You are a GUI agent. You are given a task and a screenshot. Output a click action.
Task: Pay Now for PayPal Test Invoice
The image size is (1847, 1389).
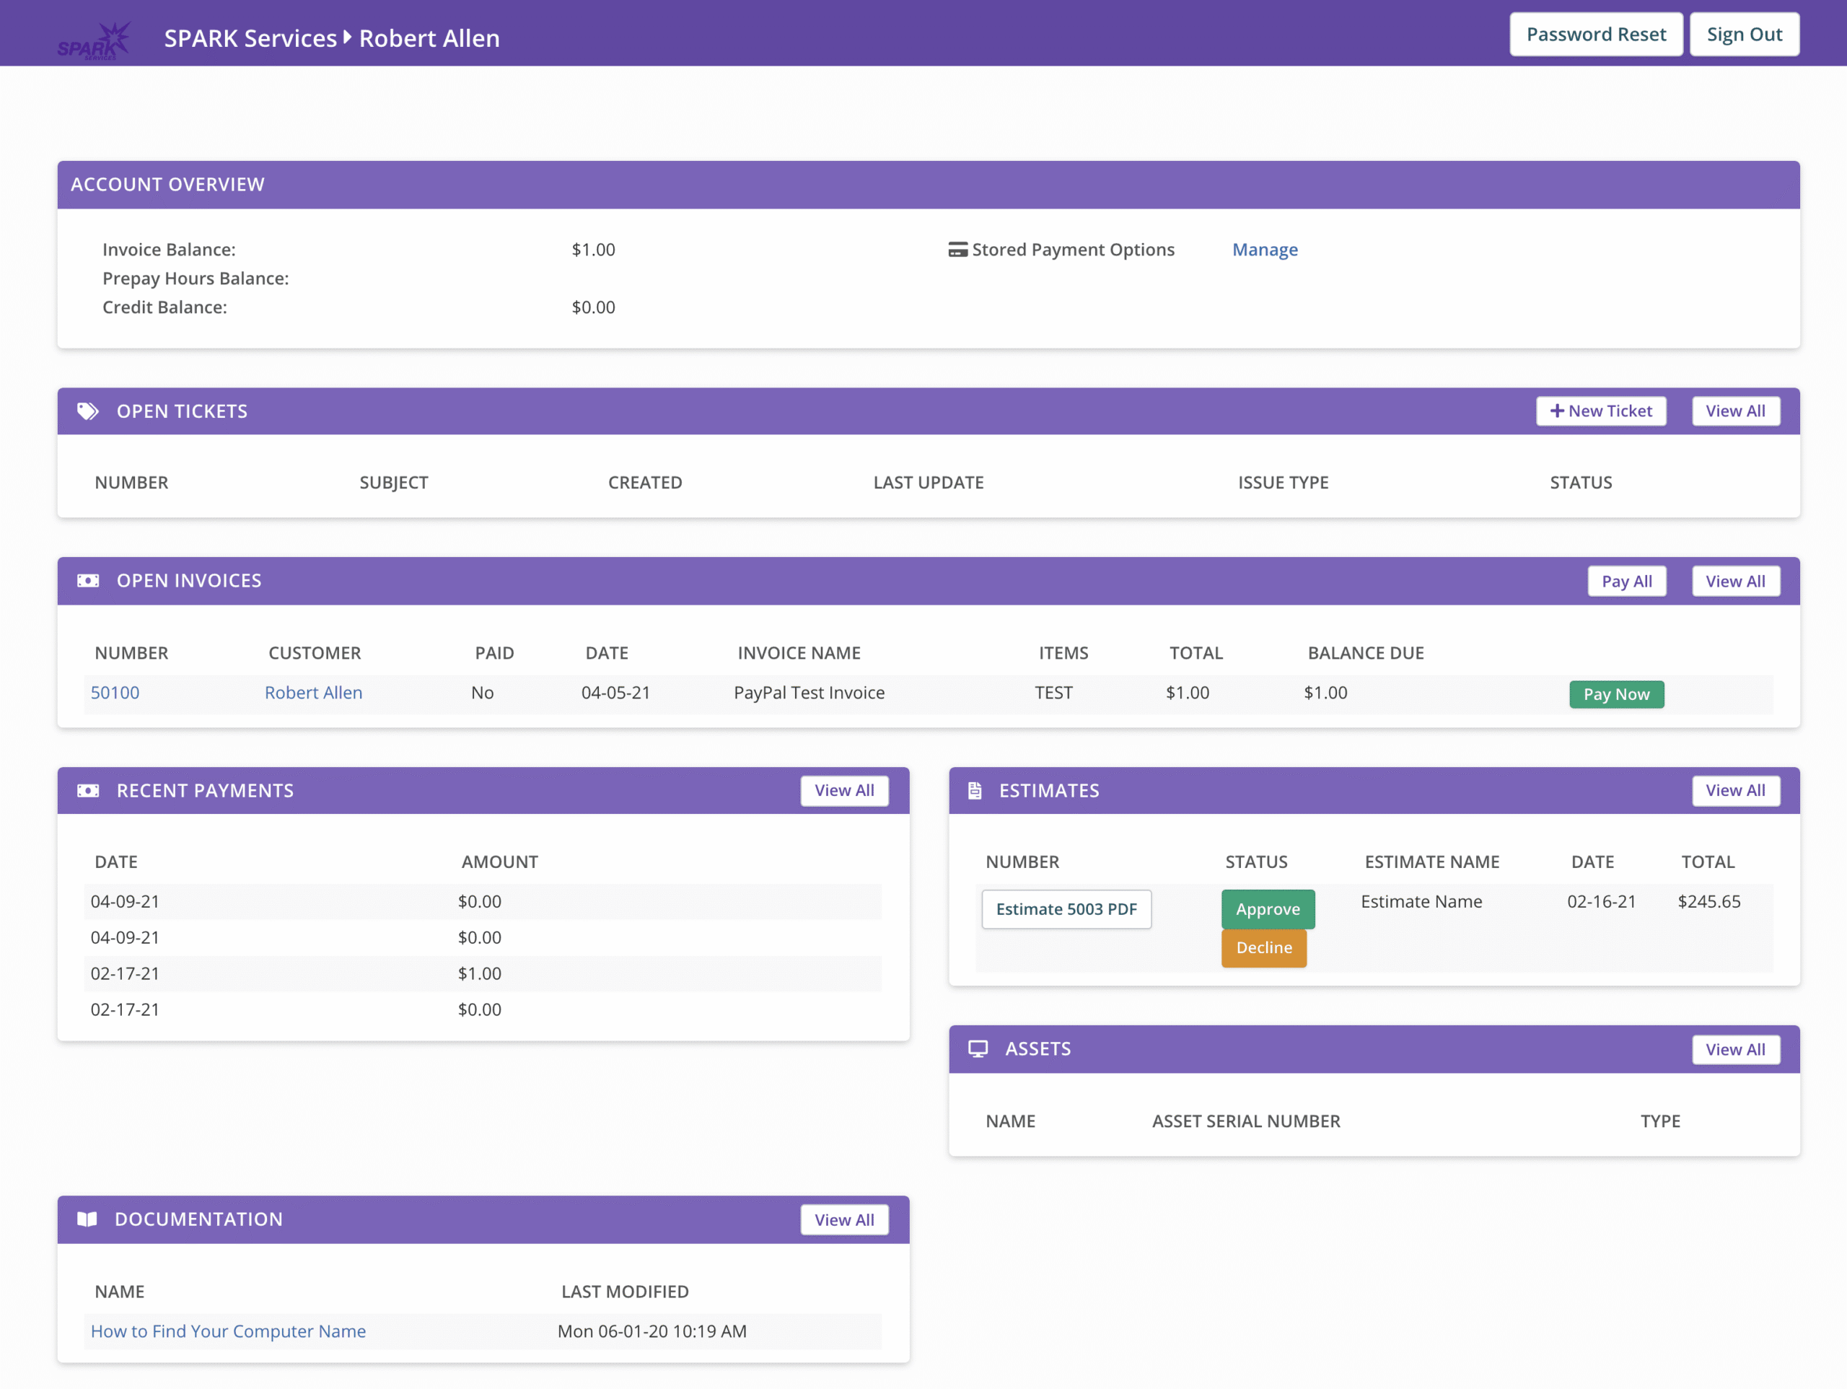[x=1615, y=694]
